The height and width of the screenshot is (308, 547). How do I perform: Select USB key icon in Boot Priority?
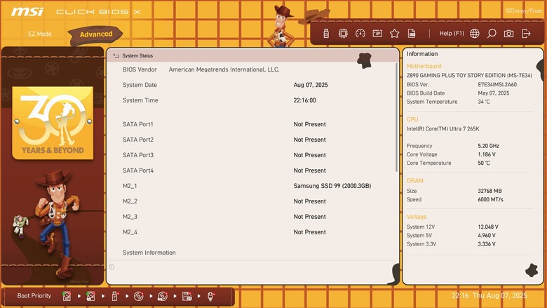pyautogui.click(x=115, y=296)
